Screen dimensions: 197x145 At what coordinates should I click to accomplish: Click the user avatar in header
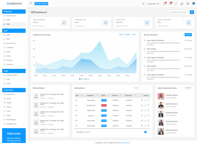[x=193, y=4]
